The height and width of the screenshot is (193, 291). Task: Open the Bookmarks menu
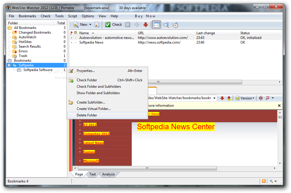coord(27,16)
